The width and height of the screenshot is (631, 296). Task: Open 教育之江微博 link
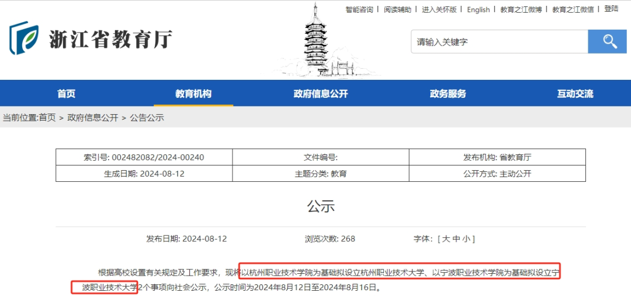point(521,10)
